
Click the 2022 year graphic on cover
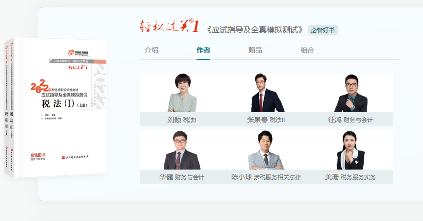pos(41,86)
